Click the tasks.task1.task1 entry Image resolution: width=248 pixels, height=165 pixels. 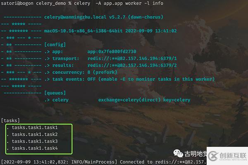pyautogui.click(x=35, y=127)
